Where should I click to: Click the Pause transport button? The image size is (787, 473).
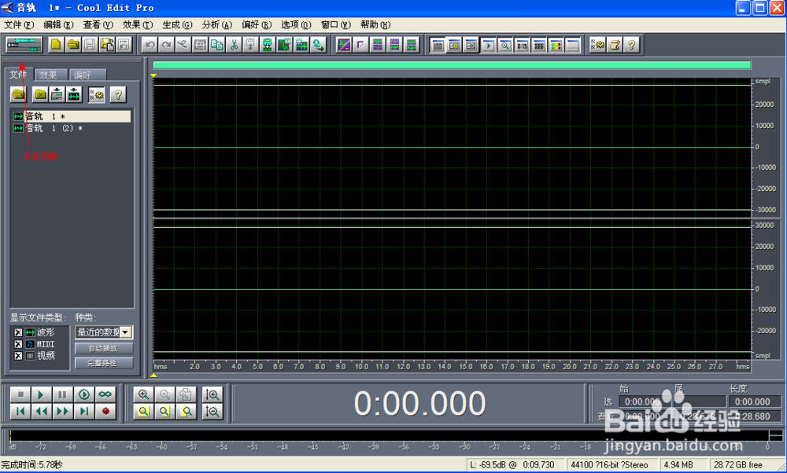pos(62,394)
